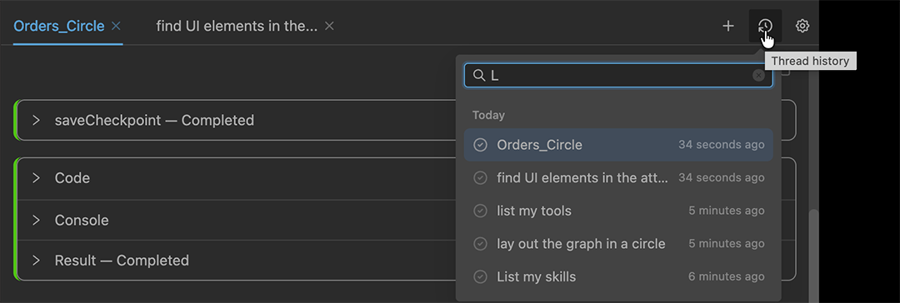
Task: Click status check icon beside 'find UI elements in the att...'
Action: [x=480, y=178]
